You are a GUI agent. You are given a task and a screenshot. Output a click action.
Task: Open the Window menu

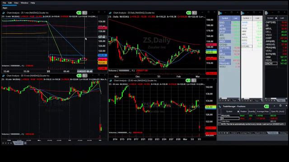coord(24,3)
